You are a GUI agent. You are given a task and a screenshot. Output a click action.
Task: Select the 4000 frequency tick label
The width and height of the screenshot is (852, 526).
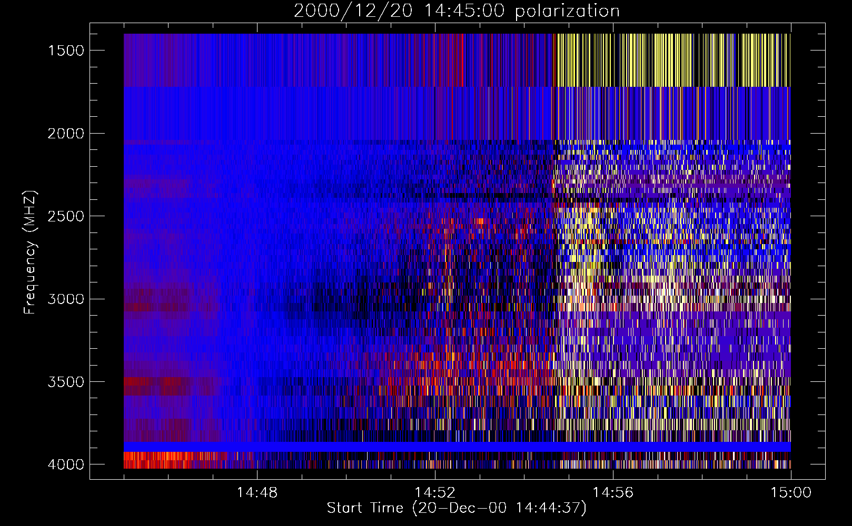tap(66, 464)
